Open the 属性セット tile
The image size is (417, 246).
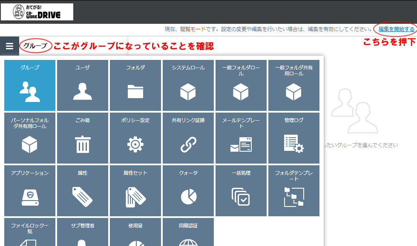point(135,191)
